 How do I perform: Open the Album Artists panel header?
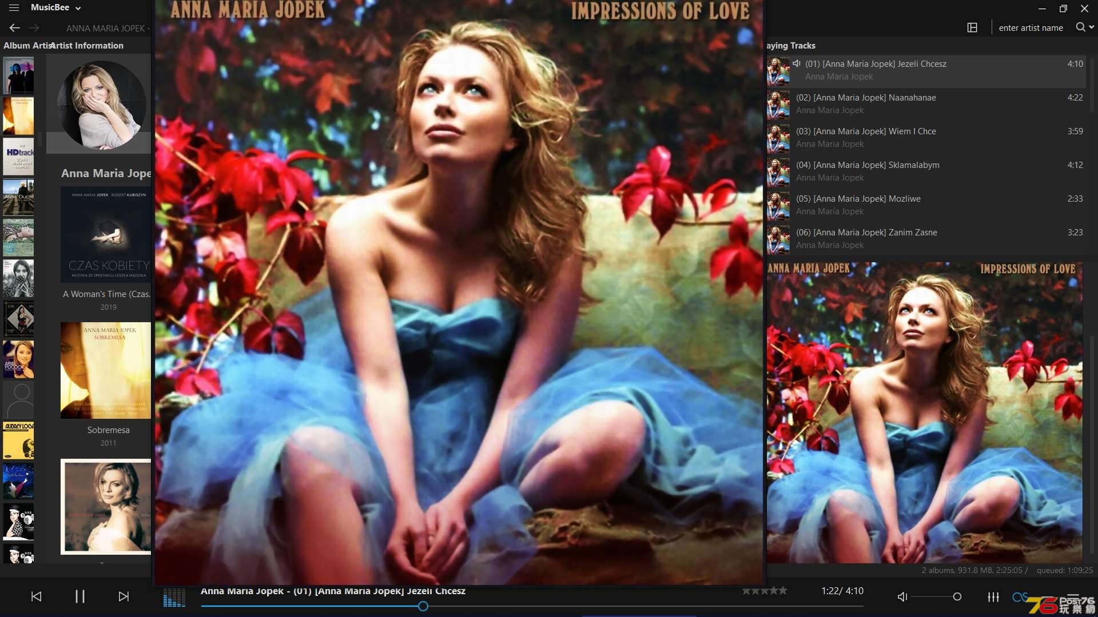coord(27,46)
